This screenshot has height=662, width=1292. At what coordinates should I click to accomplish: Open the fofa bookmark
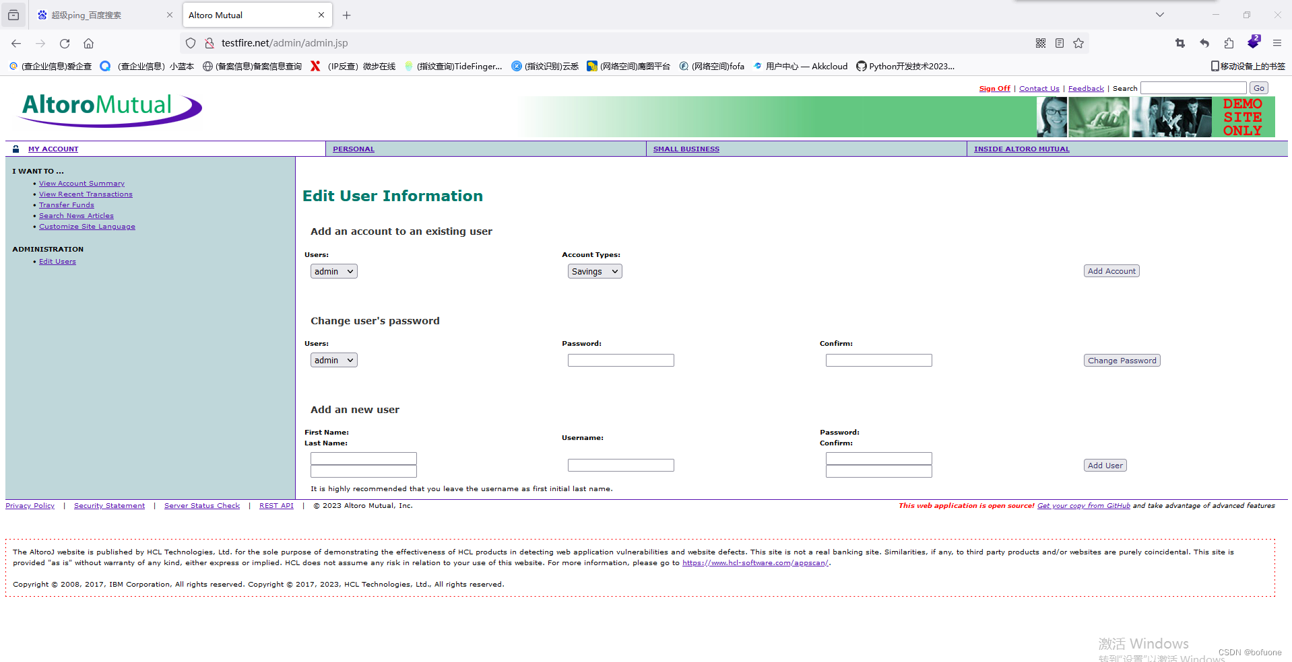[712, 66]
